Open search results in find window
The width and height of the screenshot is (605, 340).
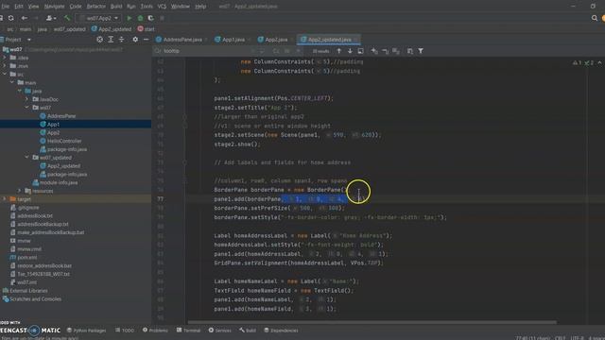[360, 51]
